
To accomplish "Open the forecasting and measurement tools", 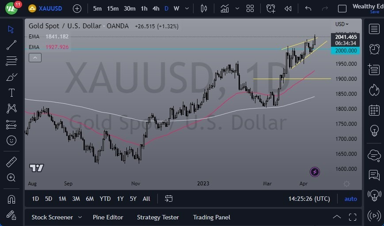I will (x=11, y=124).
